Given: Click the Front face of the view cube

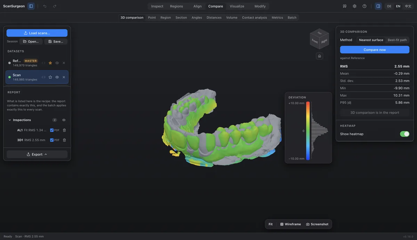Looking at the screenshot, I should (x=314, y=41).
